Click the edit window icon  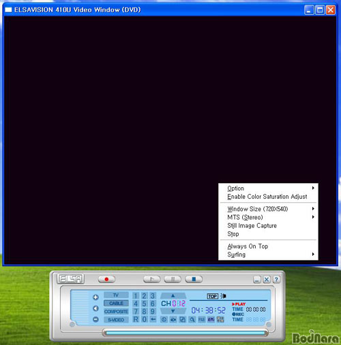[183, 320]
